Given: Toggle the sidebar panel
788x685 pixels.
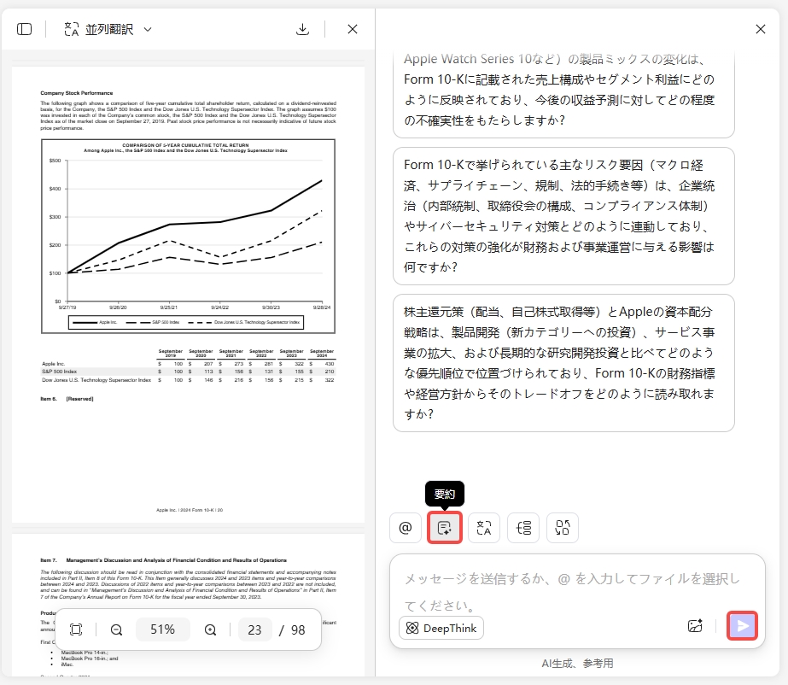Looking at the screenshot, I should click(25, 28).
